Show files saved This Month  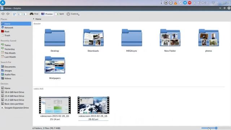point(16,53)
